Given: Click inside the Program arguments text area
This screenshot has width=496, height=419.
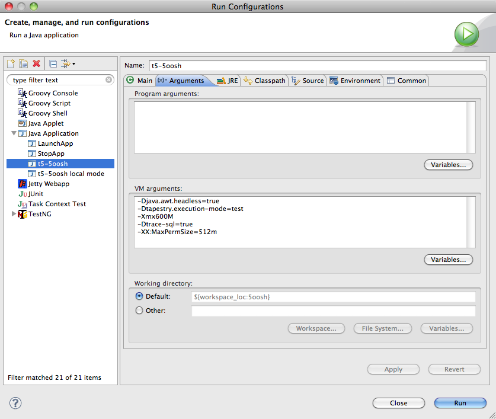Looking at the screenshot, I should 301,127.
